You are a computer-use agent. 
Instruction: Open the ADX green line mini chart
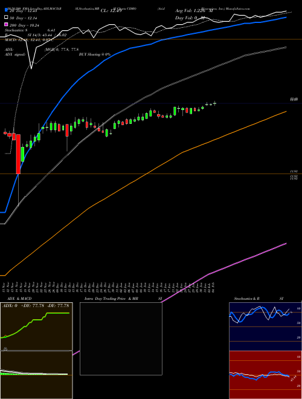pyautogui.click(x=36, y=326)
